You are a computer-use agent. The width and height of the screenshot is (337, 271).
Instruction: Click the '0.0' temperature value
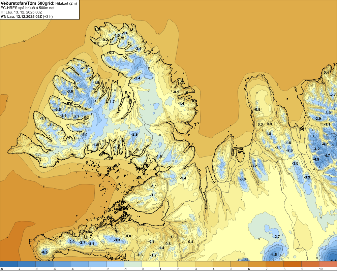click(128, 236)
